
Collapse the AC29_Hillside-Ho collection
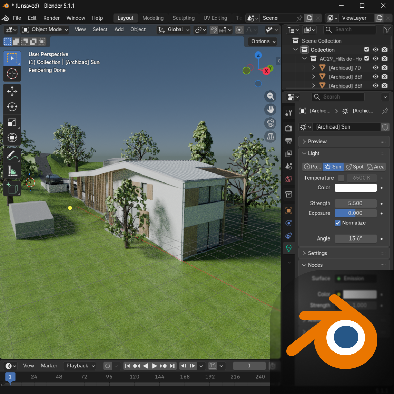304,58
